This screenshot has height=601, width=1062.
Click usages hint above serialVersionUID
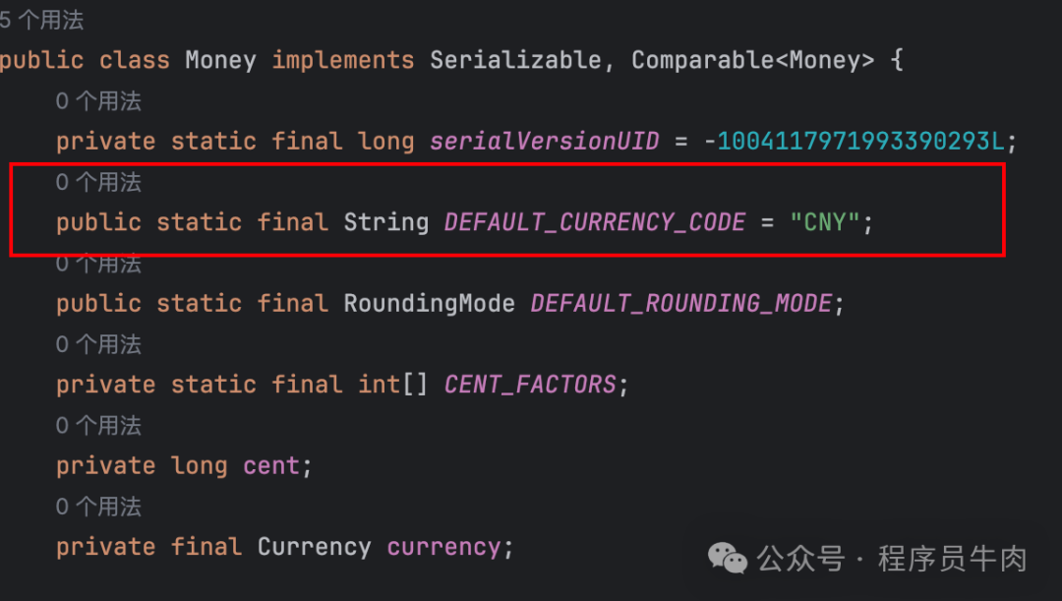[x=98, y=101]
